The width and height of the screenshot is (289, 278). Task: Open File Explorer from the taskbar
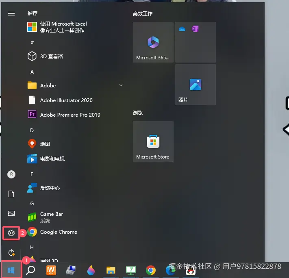pos(111,270)
